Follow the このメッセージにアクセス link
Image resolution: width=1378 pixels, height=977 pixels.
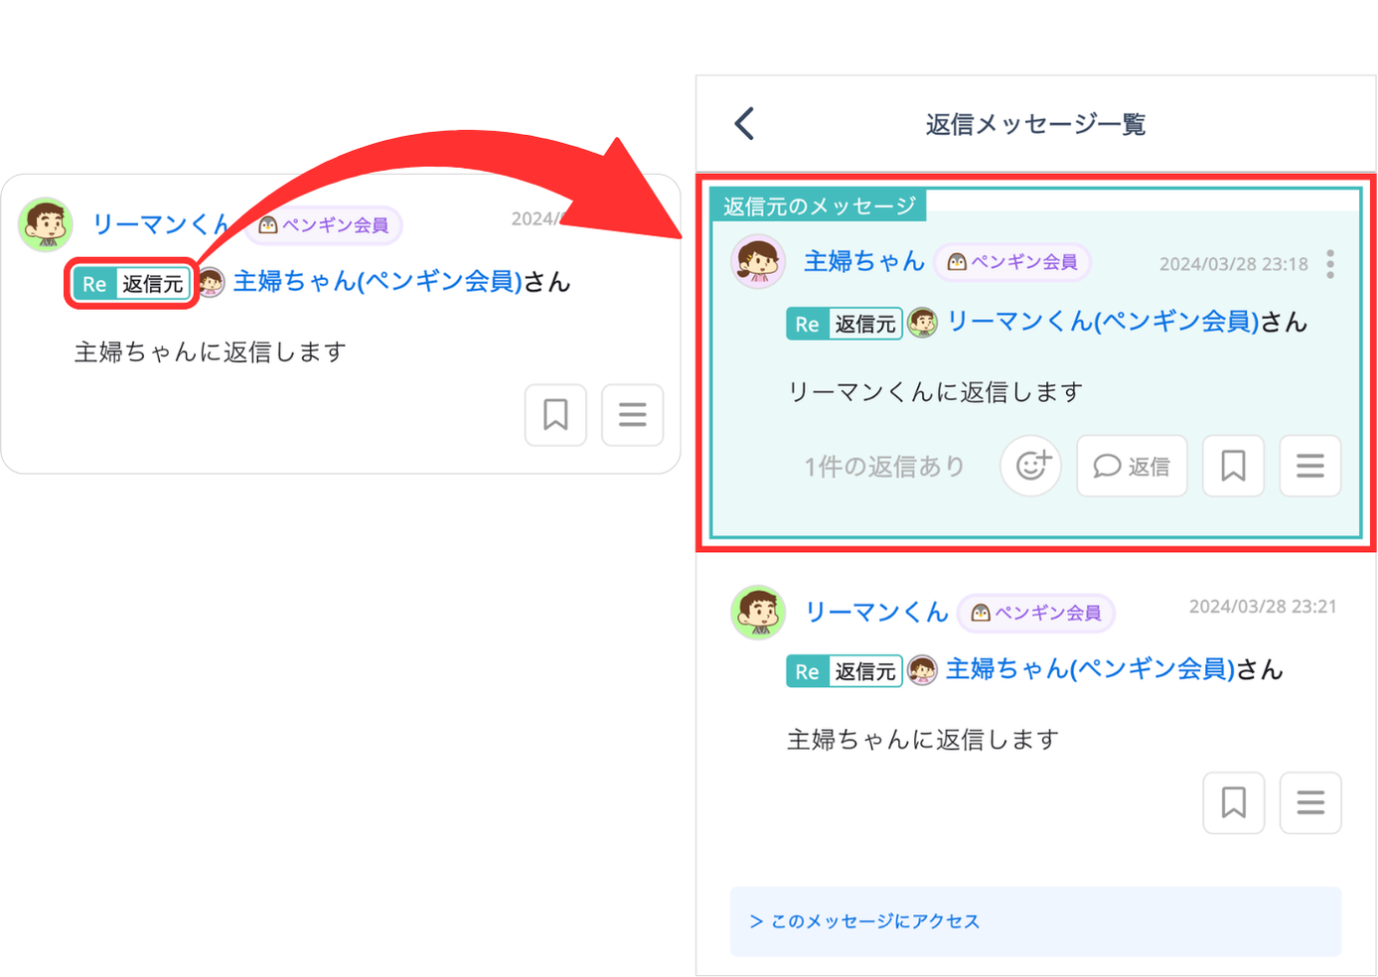click(x=865, y=921)
